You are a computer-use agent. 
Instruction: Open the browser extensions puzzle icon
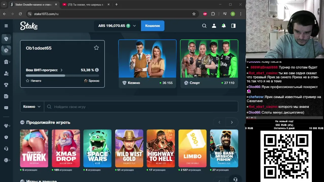(x=213, y=14)
